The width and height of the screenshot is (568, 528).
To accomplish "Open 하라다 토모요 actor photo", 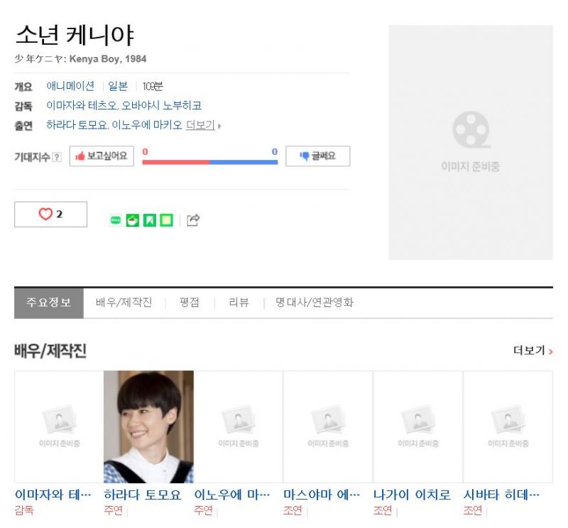I will point(148,427).
